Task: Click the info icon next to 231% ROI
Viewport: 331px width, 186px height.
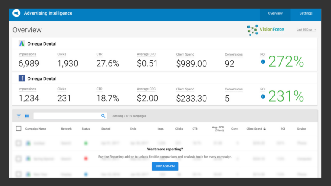Action: pyautogui.click(x=263, y=96)
